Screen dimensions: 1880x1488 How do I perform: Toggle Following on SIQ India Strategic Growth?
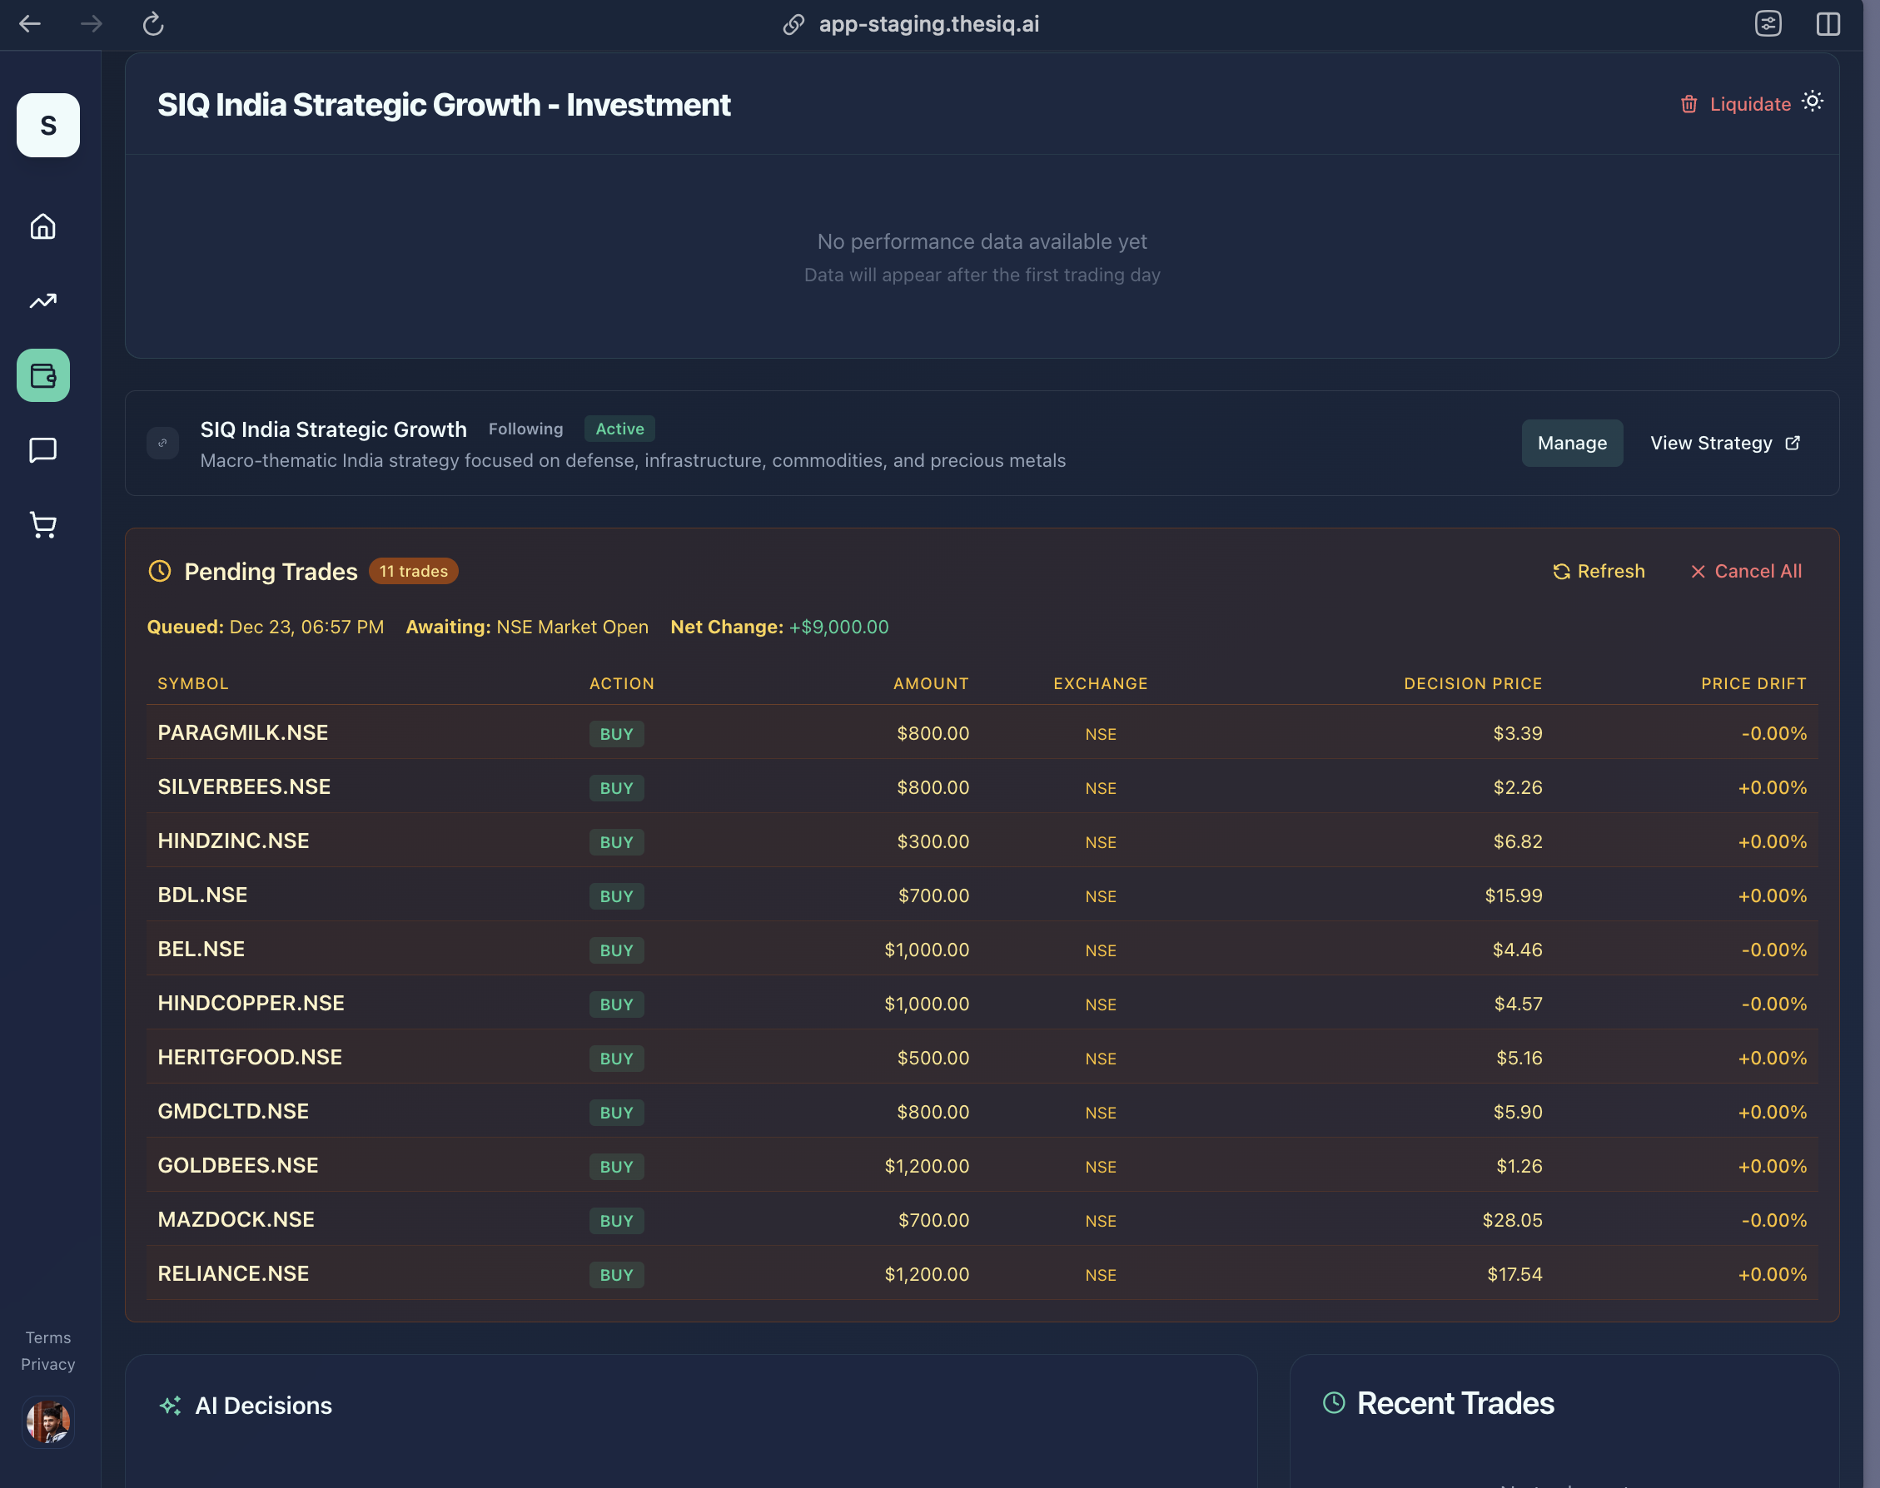[525, 429]
